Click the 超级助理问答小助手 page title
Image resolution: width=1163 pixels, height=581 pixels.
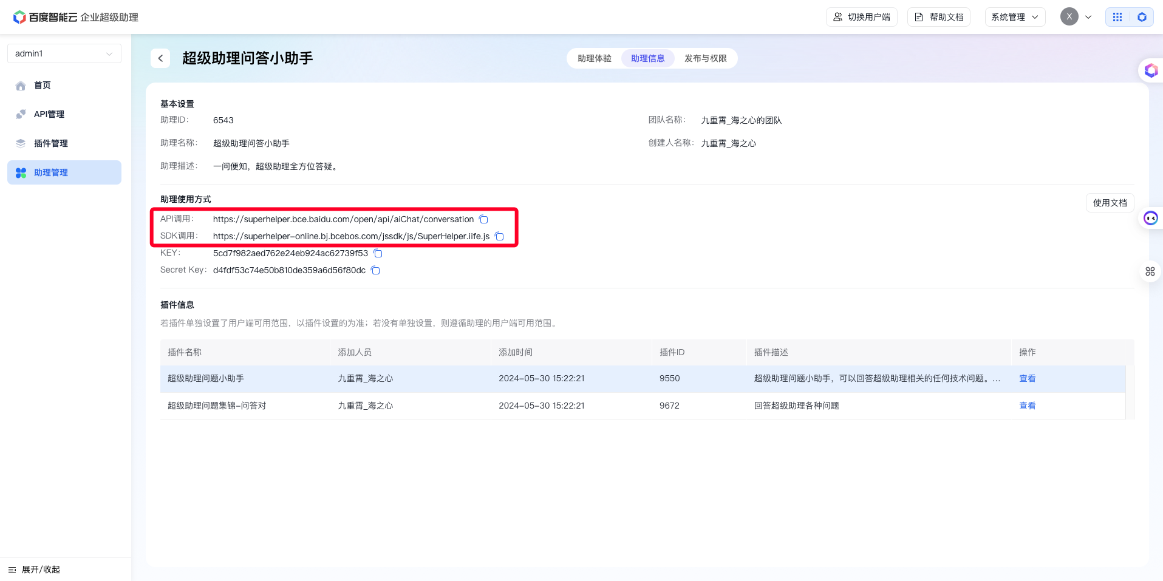[x=248, y=58]
